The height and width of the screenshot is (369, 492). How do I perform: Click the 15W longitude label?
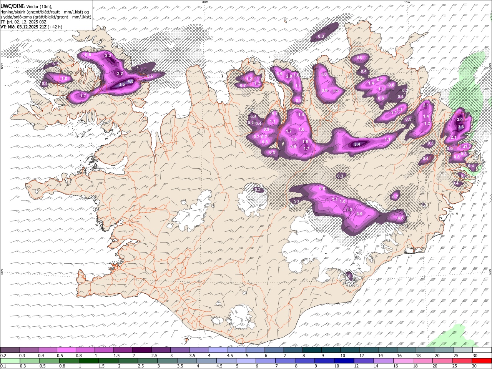pos(407,2)
